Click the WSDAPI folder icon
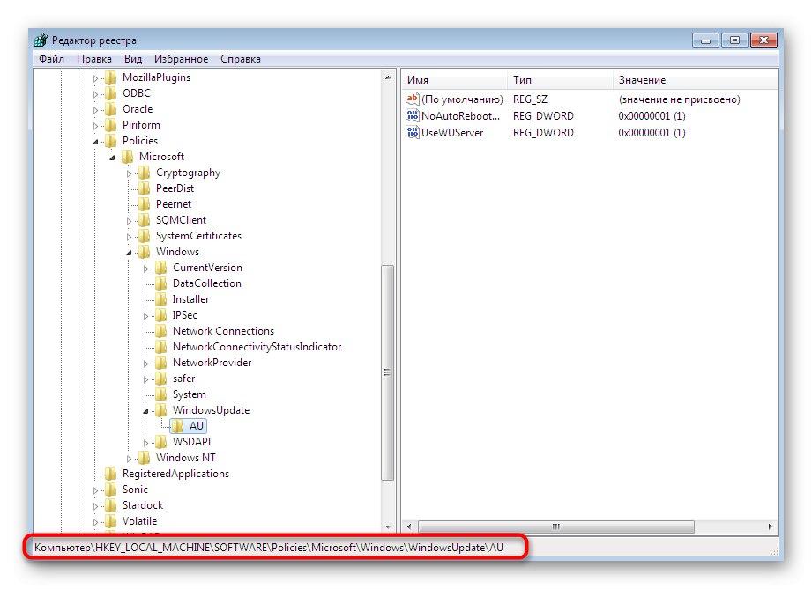The height and width of the screenshot is (589, 812). point(161,442)
